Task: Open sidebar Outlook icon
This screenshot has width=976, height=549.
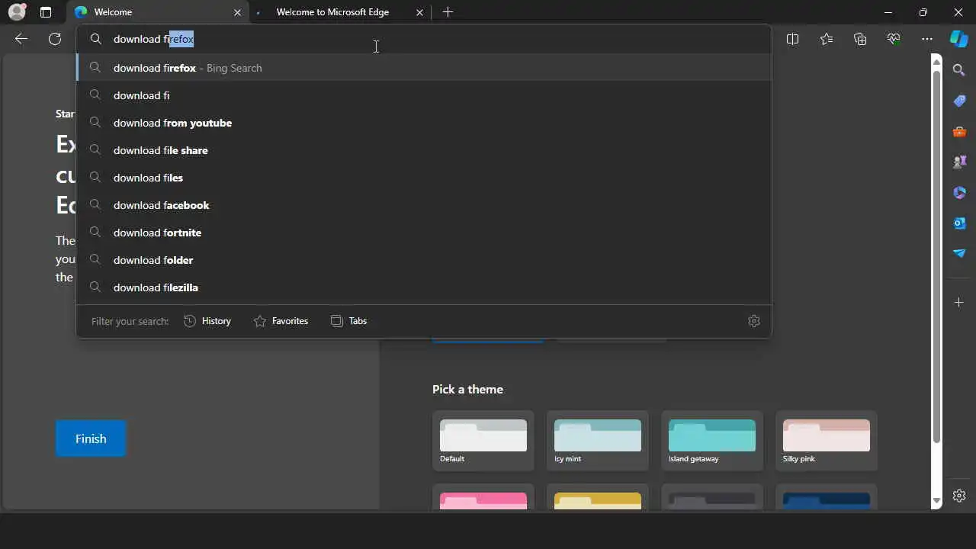Action: click(959, 223)
